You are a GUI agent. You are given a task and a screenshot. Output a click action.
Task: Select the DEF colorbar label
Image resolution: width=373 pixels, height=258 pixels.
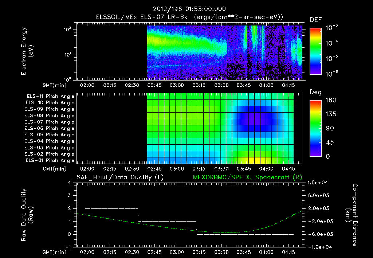click(316, 20)
